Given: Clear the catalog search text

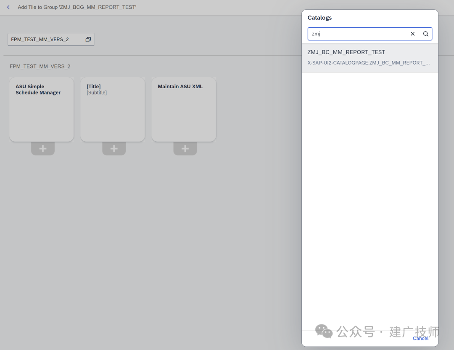Looking at the screenshot, I should tap(413, 34).
